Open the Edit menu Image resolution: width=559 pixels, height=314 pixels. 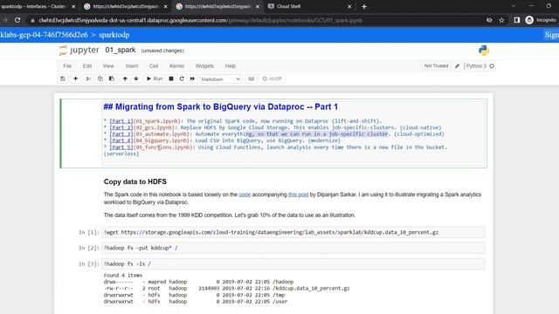(x=87, y=66)
